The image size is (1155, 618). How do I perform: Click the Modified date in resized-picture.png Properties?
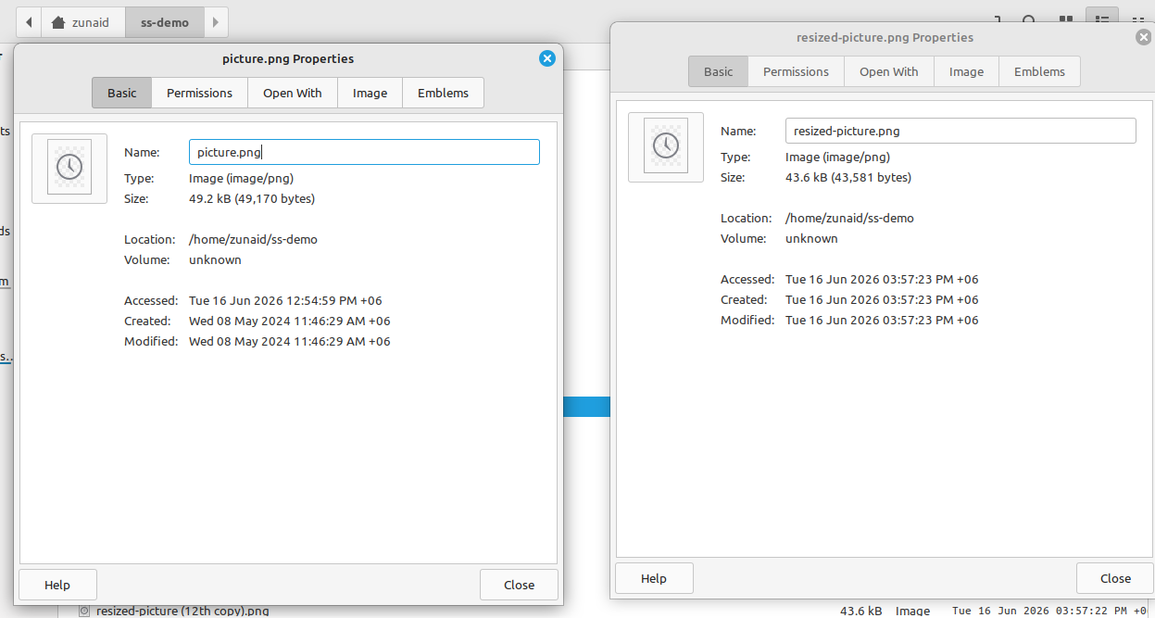tap(882, 320)
